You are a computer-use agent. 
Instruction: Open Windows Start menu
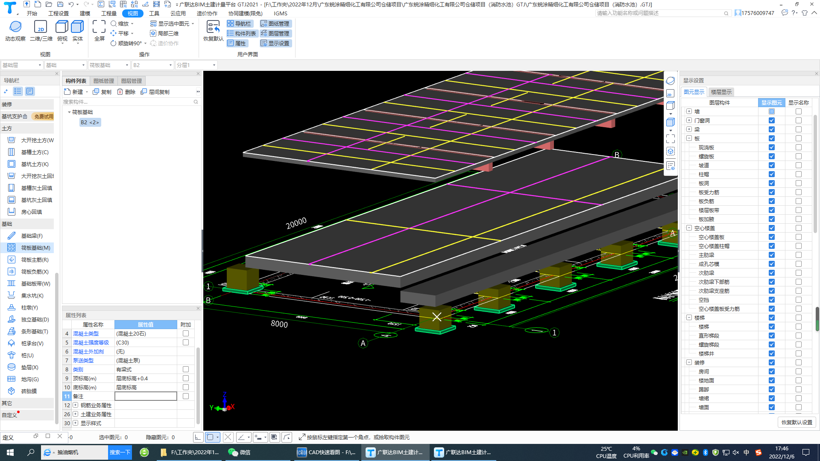coord(10,452)
